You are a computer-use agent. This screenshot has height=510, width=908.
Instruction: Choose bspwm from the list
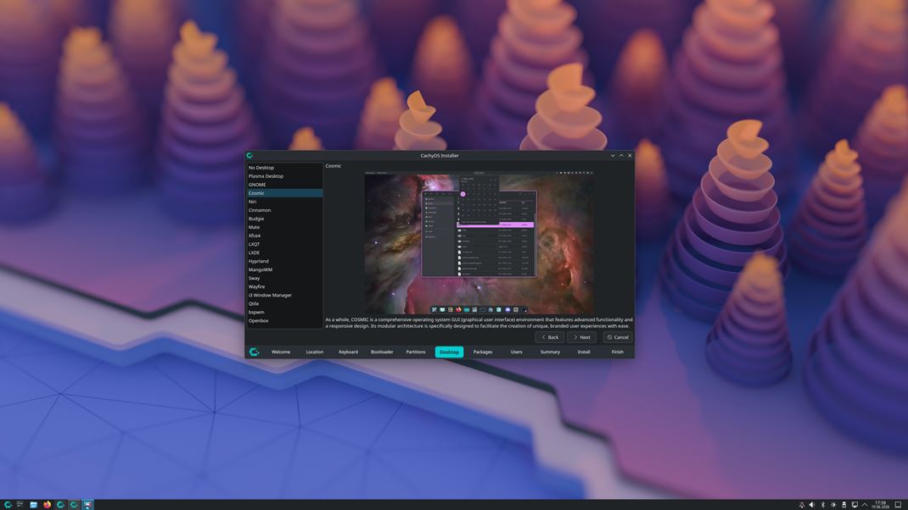[285, 312]
